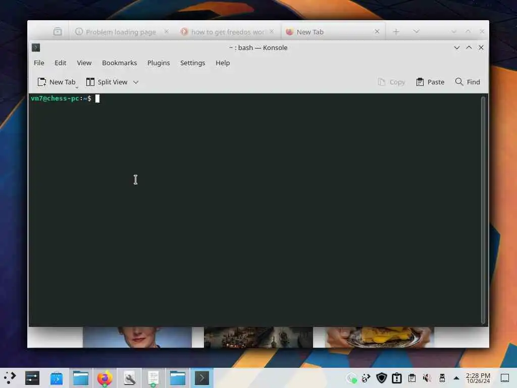Open the Bookmarks menu
The height and width of the screenshot is (388, 517).
[119, 63]
